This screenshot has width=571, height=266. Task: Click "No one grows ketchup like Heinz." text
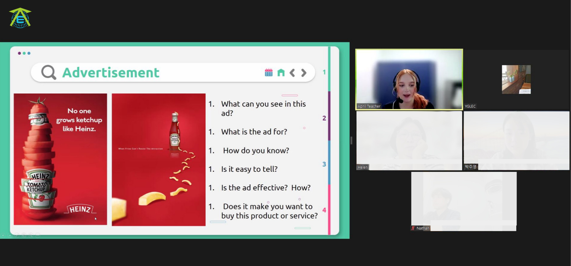(79, 120)
